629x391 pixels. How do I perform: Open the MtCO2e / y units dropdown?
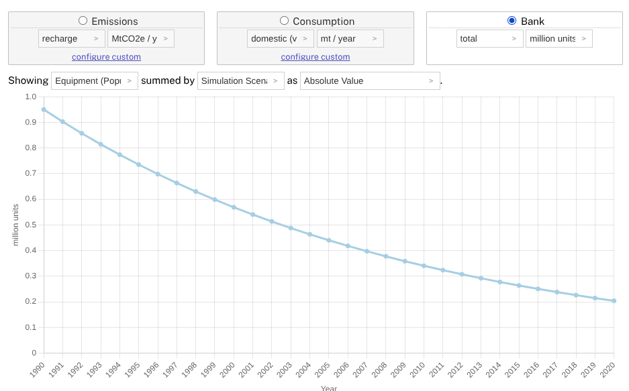pos(141,38)
